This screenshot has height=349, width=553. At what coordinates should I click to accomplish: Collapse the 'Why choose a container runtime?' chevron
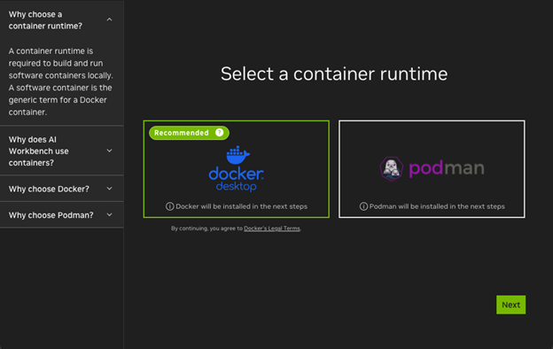pos(109,19)
